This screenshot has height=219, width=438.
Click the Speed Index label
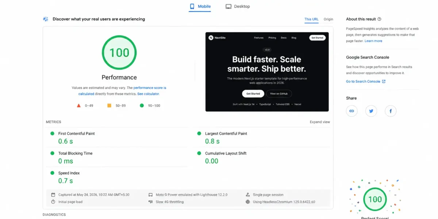[x=69, y=173]
